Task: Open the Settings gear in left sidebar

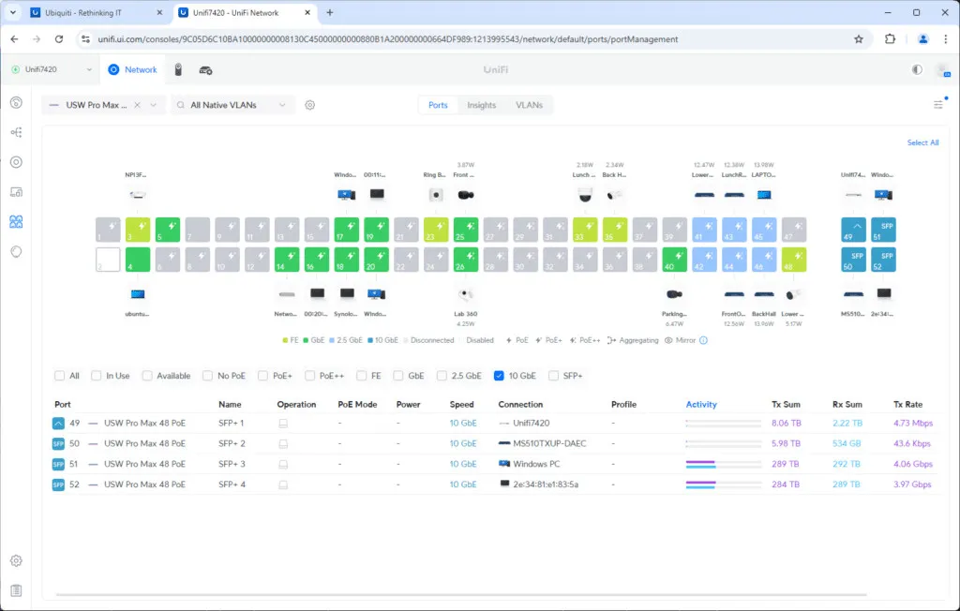Action: tap(16, 560)
